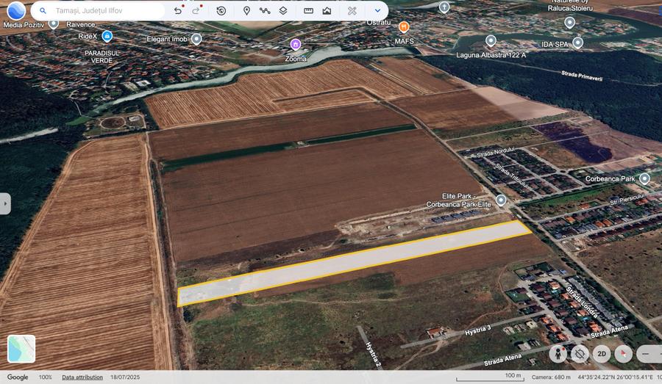Expand the collapsed left side panel

click(x=4, y=203)
